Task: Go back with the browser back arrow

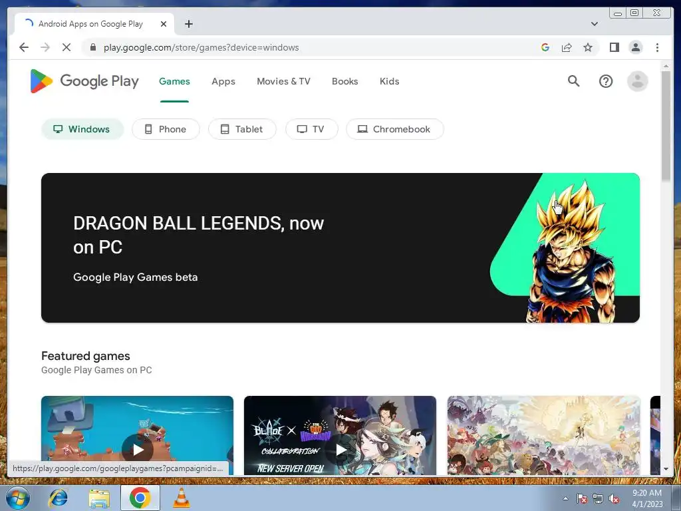Action: pos(24,47)
